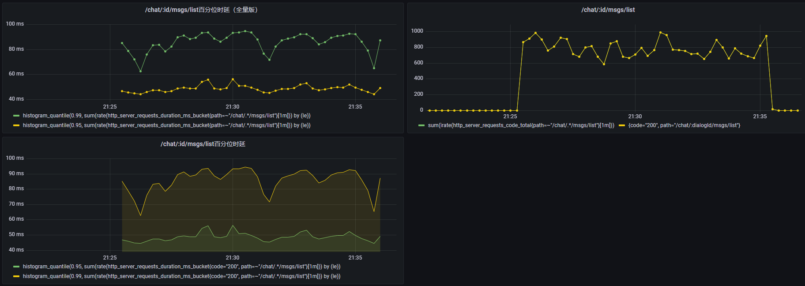Click the 100 ms y-axis label in the 全量版 panel

[15, 24]
